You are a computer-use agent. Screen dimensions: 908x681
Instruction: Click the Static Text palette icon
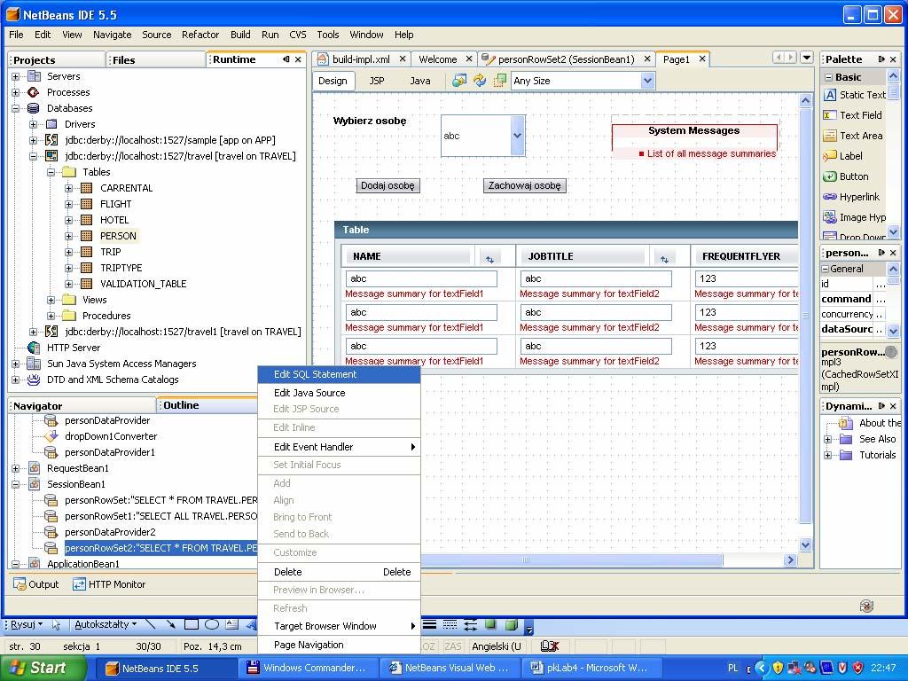[830, 95]
